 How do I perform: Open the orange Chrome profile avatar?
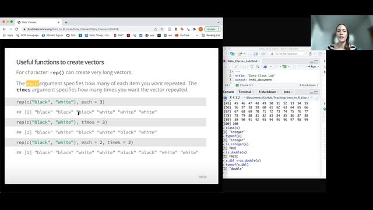pos(200,29)
